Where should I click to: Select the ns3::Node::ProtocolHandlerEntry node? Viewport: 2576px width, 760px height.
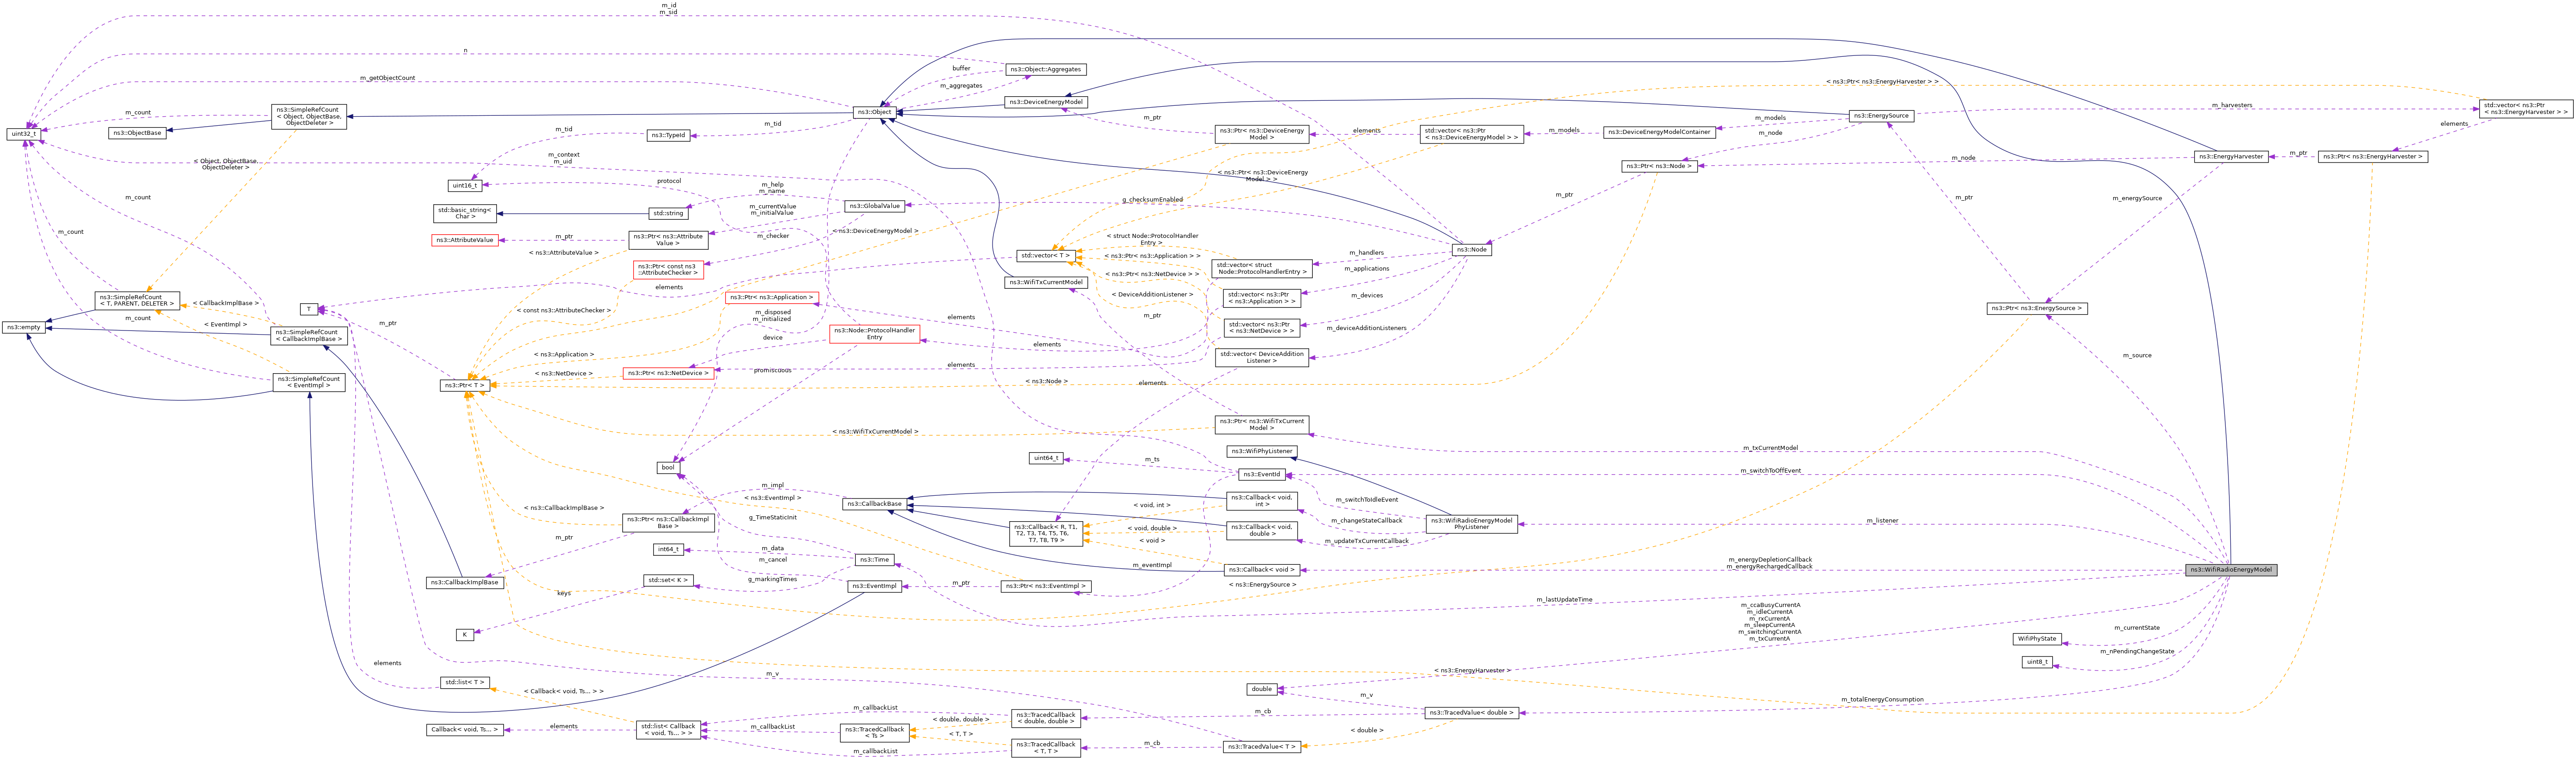tap(874, 334)
